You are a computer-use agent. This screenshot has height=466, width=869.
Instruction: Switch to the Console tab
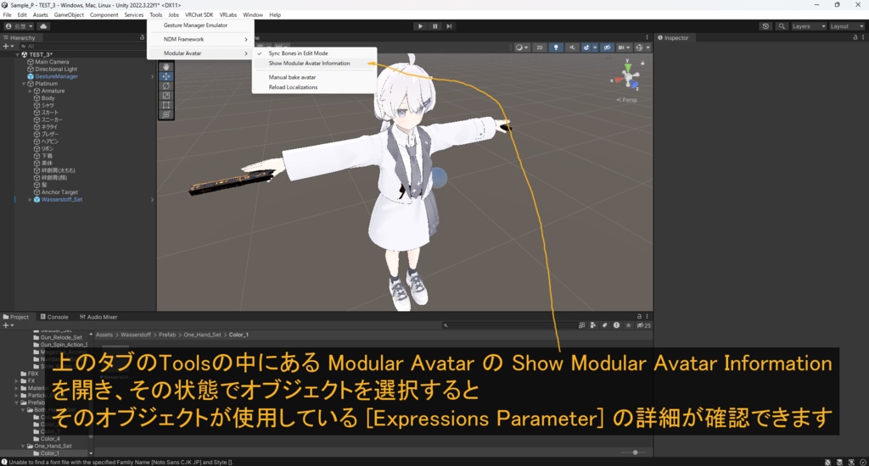pos(54,317)
